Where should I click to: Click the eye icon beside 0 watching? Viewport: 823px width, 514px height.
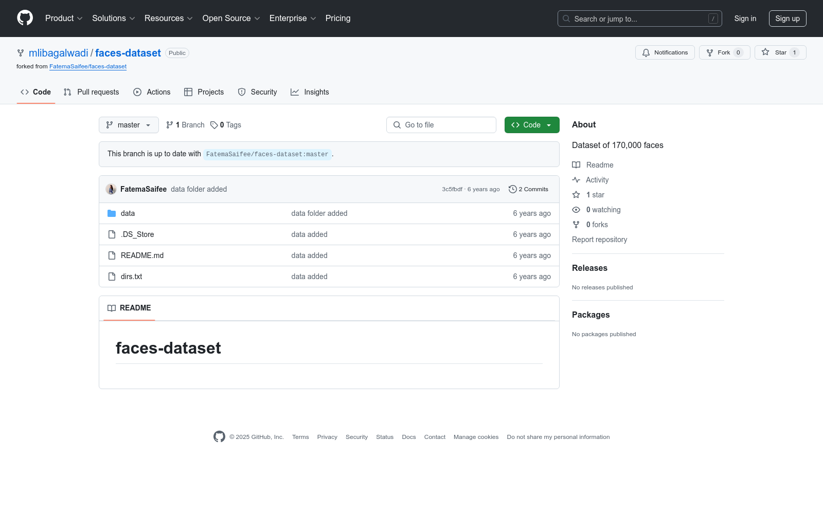[x=576, y=210]
